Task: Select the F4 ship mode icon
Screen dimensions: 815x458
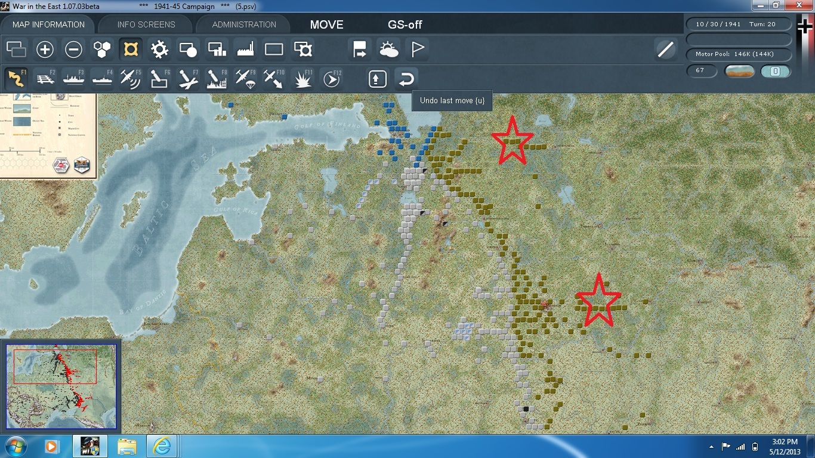Action: pos(102,79)
